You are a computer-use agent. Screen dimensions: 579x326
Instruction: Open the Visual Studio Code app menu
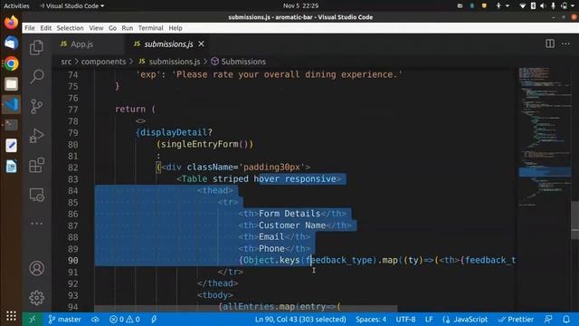(72, 6)
